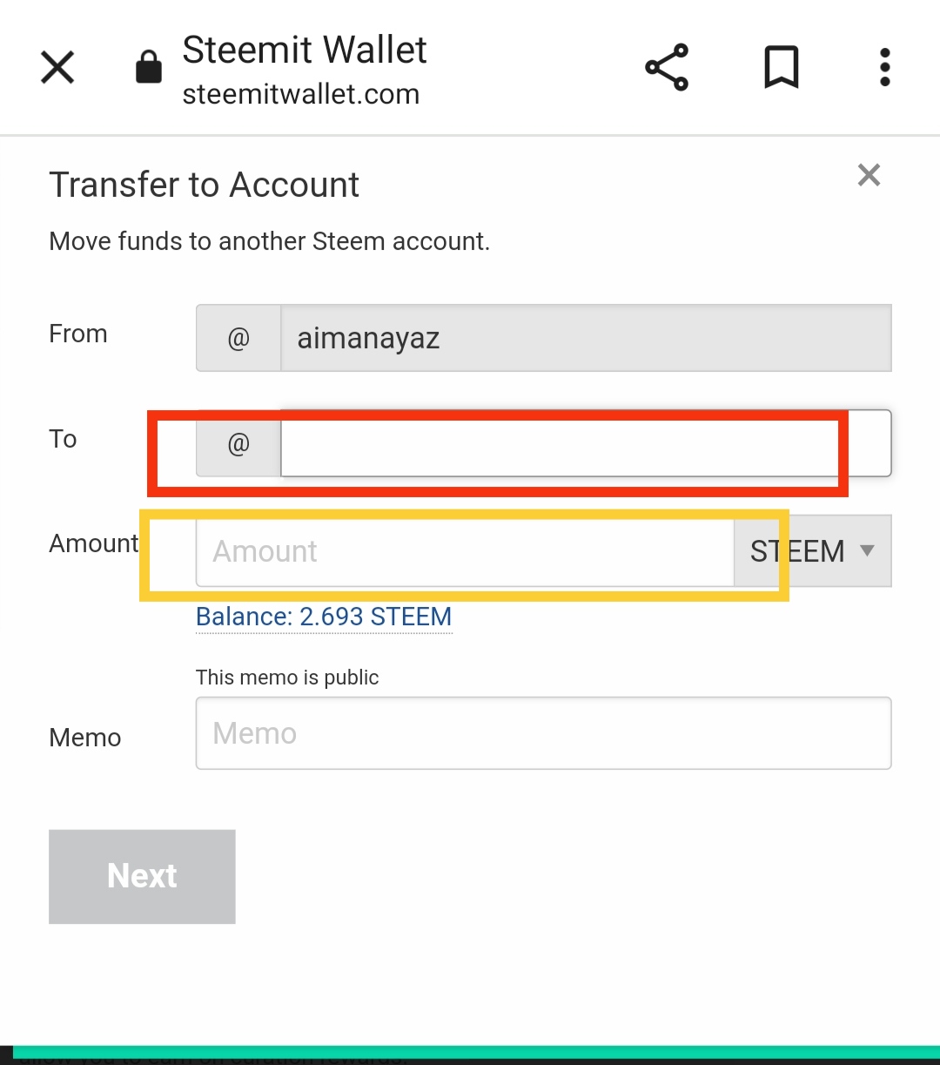Image resolution: width=940 pixels, height=1065 pixels.
Task: Share the Steemit Wallet page
Action: 667,68
